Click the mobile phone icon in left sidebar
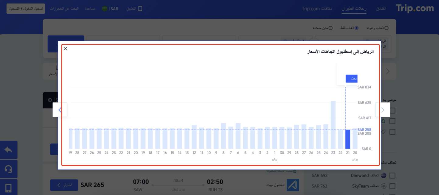The width and height of the screenshot is (439, 195). [x=9, y=187]
